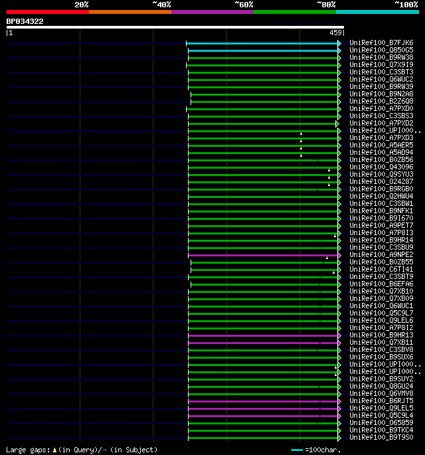Pick the UniRef100_O24287 subject name
This screenshot has width=425, height=455.
pyautogui.click(x=381, y=181)
